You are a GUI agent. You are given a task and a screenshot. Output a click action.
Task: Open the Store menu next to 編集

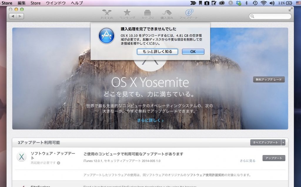point(36,3)
